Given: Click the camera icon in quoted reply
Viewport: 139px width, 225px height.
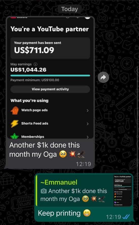Looking at the screenshot, I should [44, 191].
